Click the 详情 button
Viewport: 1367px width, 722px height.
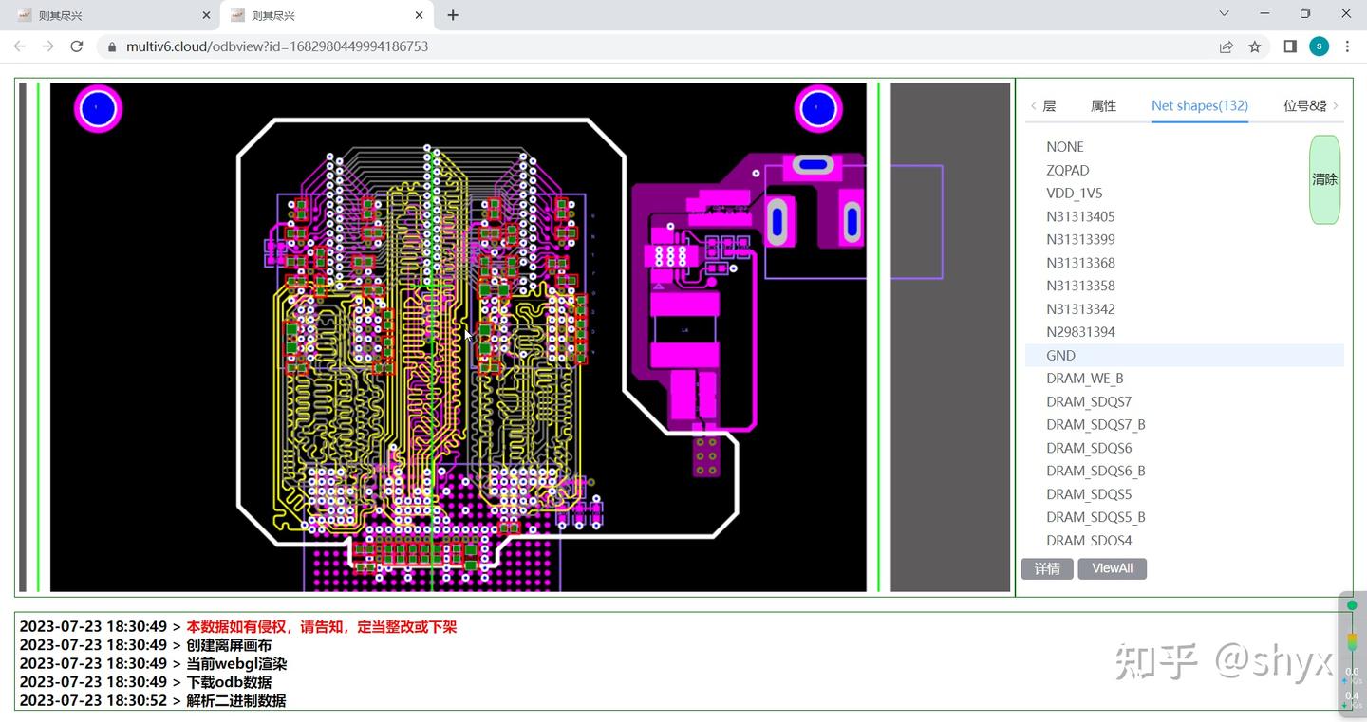[x=1047, y=568]
